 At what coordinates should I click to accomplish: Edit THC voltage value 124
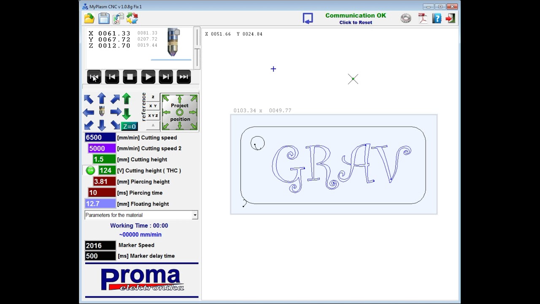(x=107, y=171)
